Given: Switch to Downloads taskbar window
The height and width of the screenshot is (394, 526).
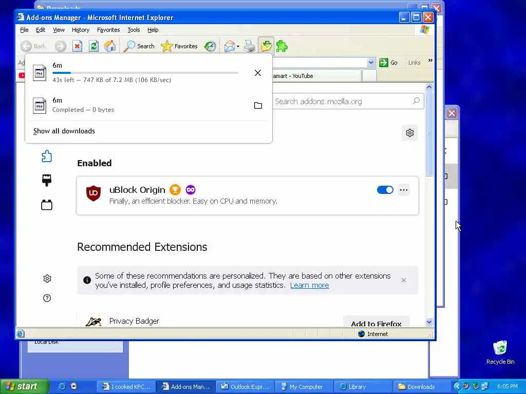Looking at the screenshot, I should pyautogui.click(x=422, y=387).
